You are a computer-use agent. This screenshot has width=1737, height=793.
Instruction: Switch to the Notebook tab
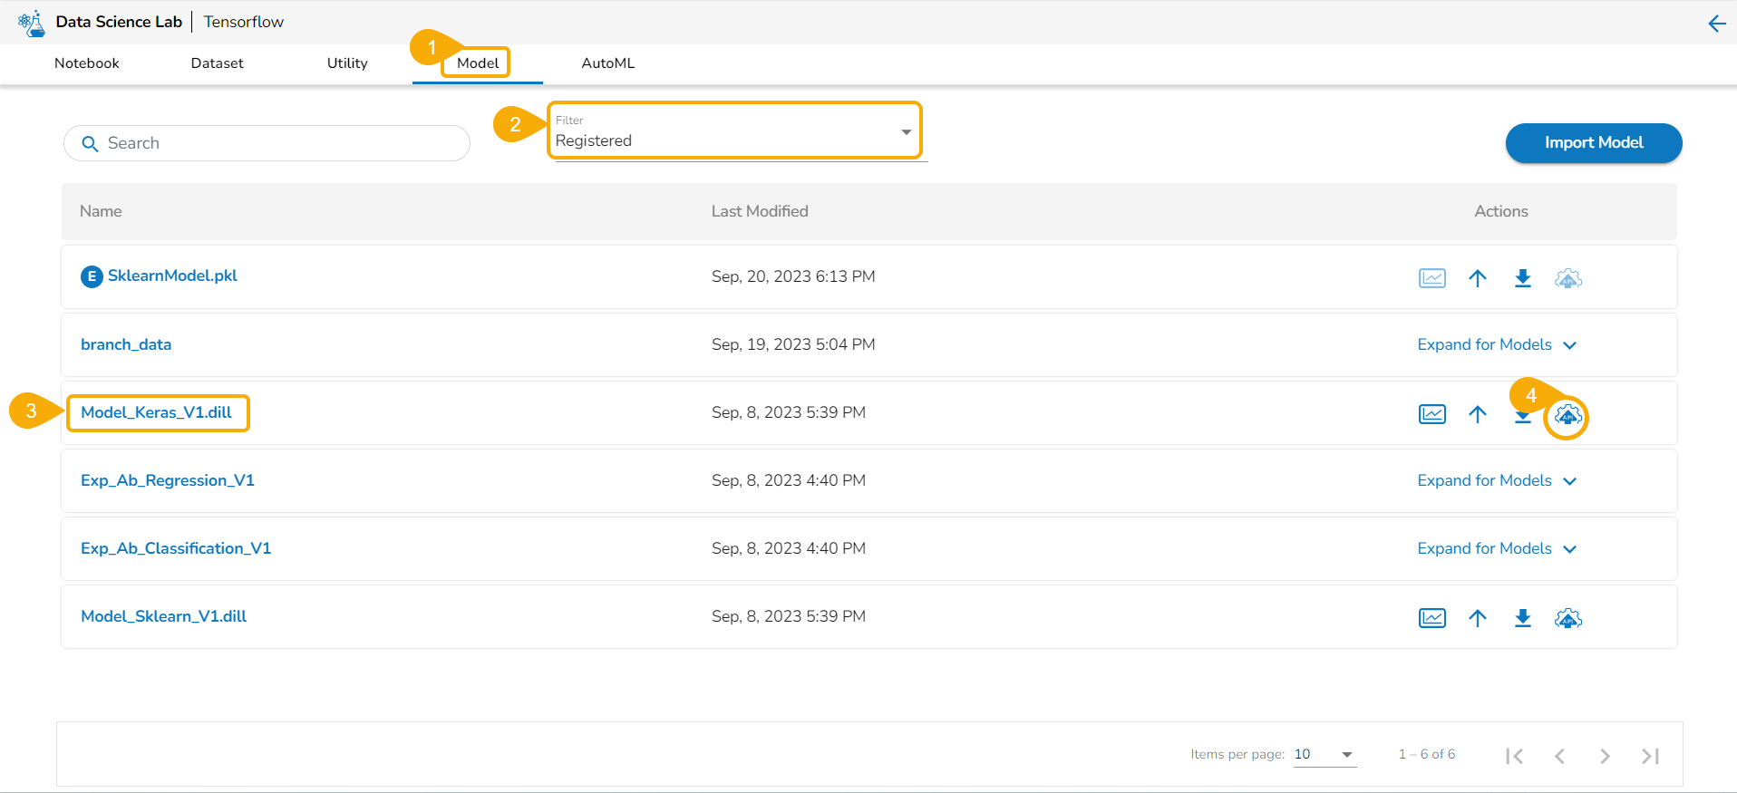(x=87, y=63)
